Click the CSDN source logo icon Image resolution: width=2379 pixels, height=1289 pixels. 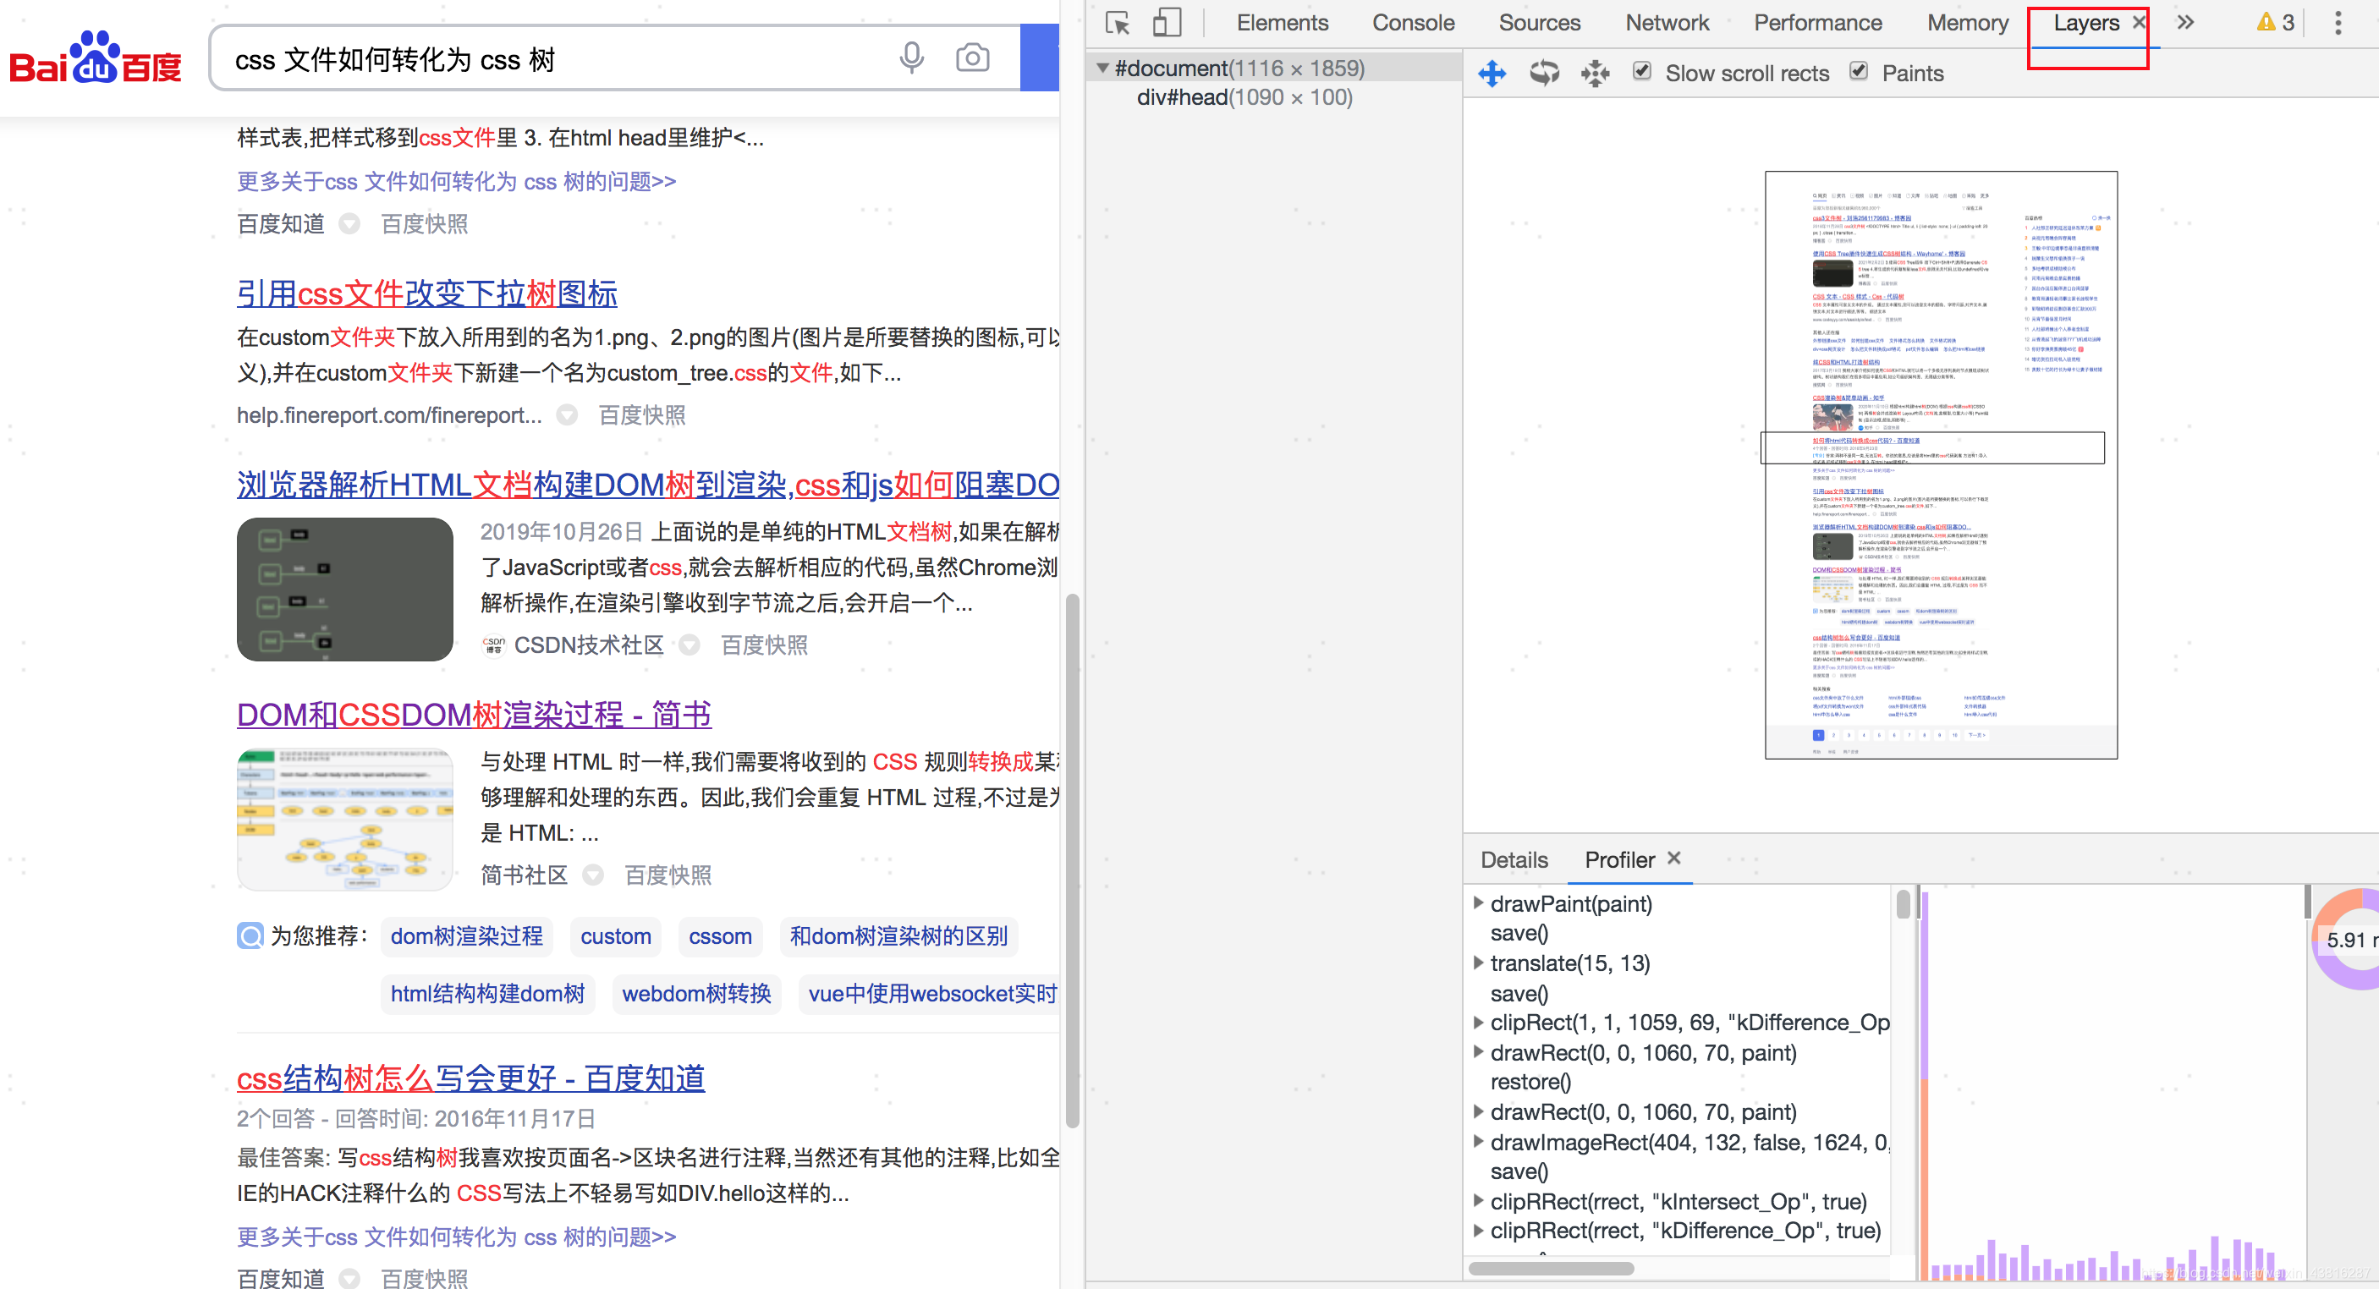(494, 644)
